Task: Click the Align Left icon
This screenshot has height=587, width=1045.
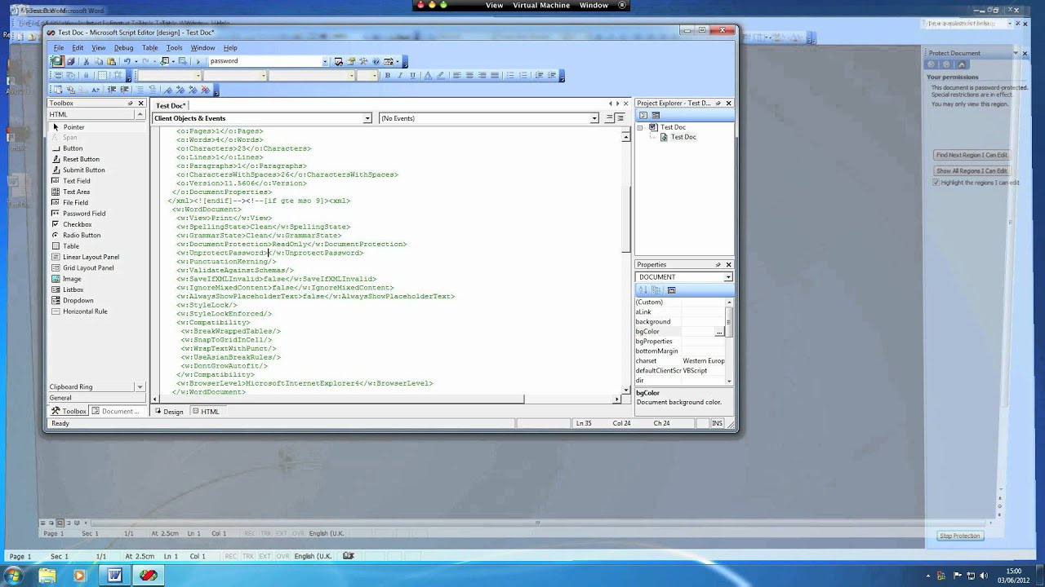Action: 457,75
